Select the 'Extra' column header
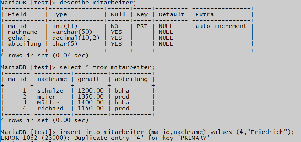This screenshot has width=301, height=142. (204, 14)
